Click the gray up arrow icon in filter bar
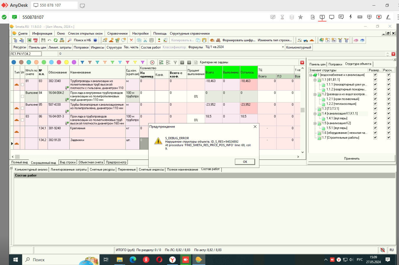 click(182, 62)
